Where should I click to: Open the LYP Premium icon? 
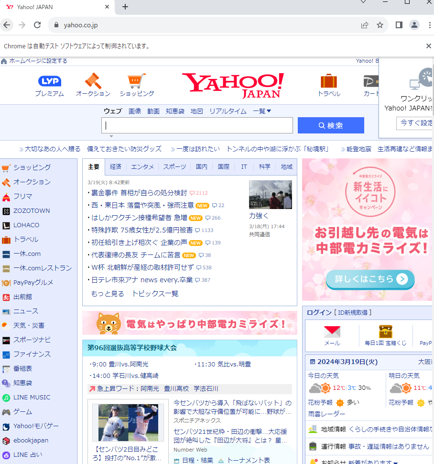pos(49,81)
